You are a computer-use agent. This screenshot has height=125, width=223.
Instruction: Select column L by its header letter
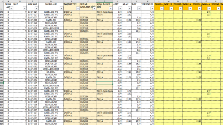pyautogui.click(x=159, y=1)
